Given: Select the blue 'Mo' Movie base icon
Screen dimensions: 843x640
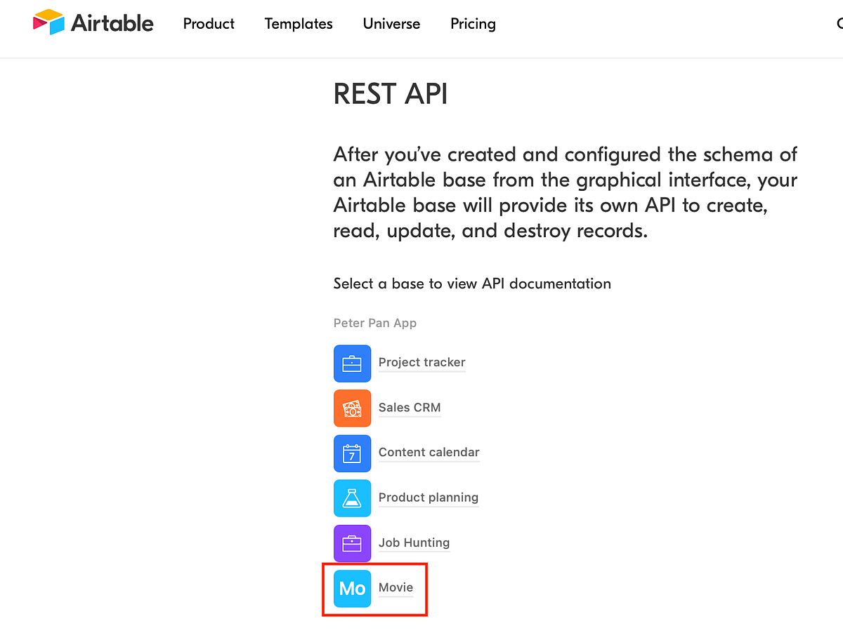Looking at the screenshot, I should [x=352, y=589].
